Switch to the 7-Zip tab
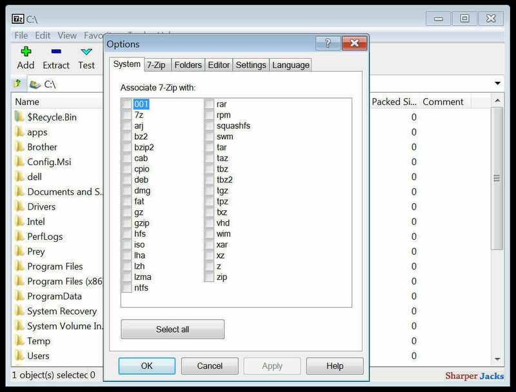Screen dimensions: 516x392 [x=156, y=65]
